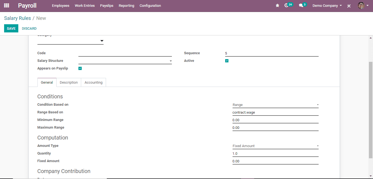This screenshot has width=373, height=179.
Task: Go back to Salary Rules breadcrumb
Action: pyautogui.click(x=17, y=18)
